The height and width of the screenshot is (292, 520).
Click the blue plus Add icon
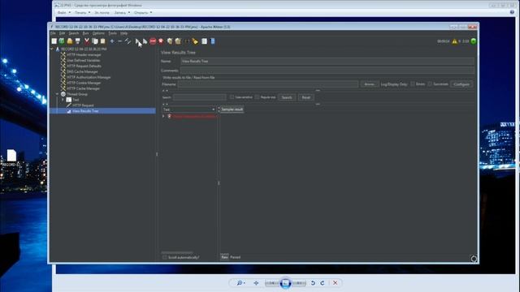[x=112, y=41]
